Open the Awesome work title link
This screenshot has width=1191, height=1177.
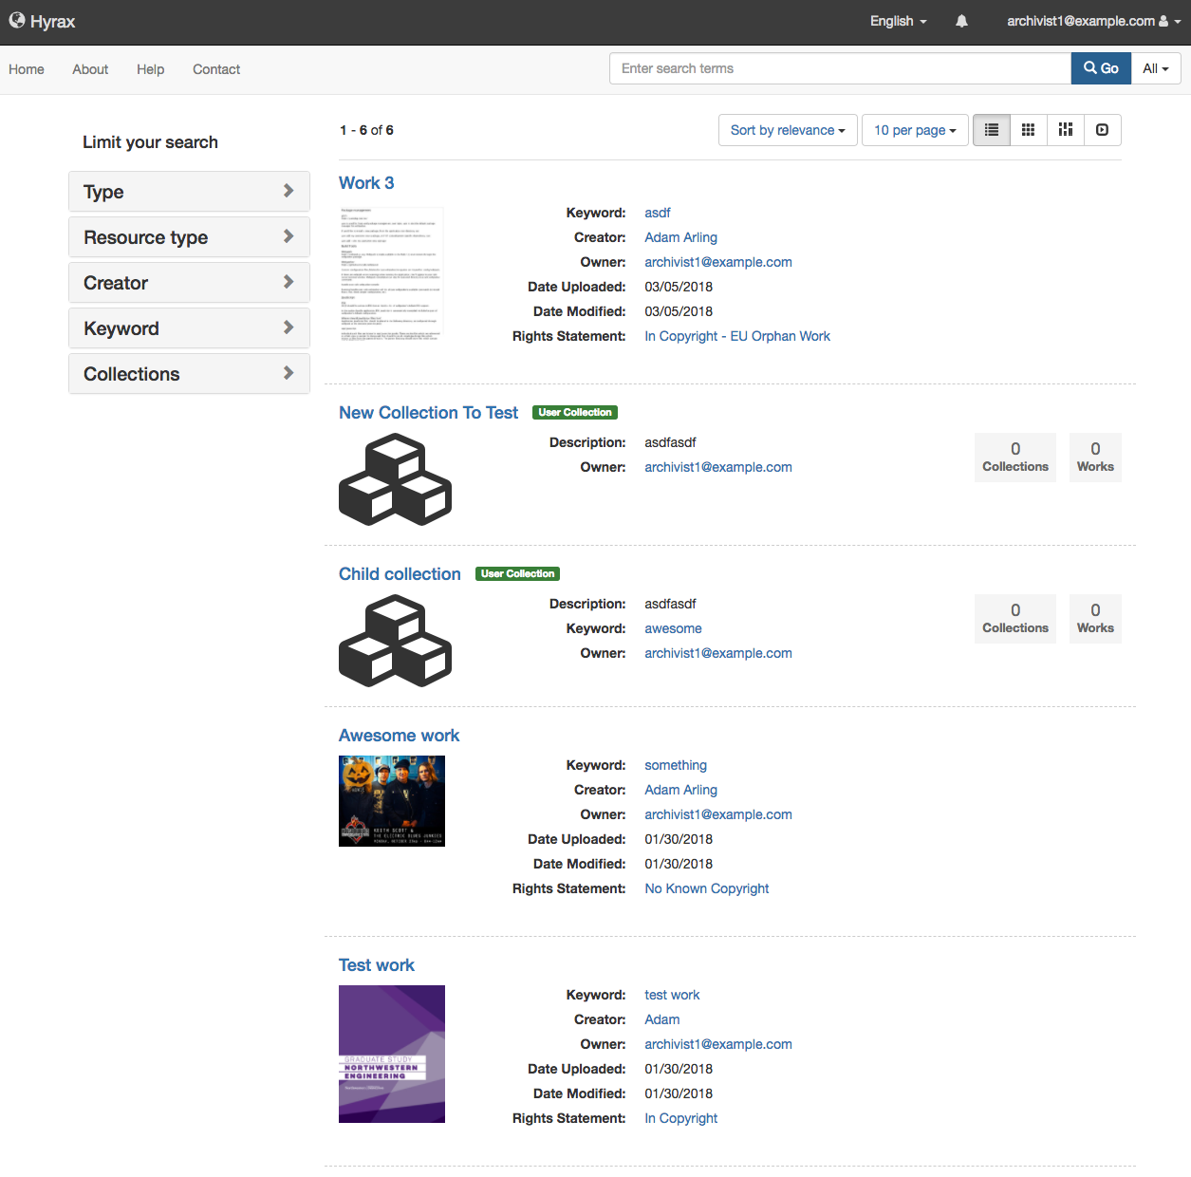[399, 736]
